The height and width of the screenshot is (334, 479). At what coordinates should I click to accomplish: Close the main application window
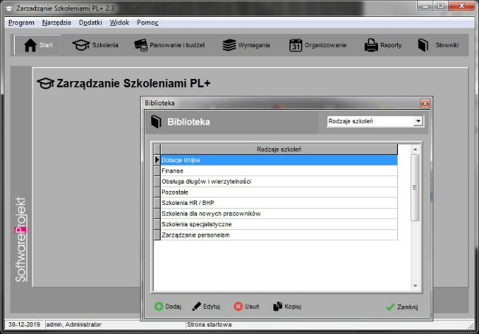coord(462,6)
